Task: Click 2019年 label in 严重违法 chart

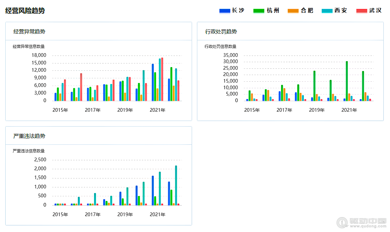Action: point(125,214)
